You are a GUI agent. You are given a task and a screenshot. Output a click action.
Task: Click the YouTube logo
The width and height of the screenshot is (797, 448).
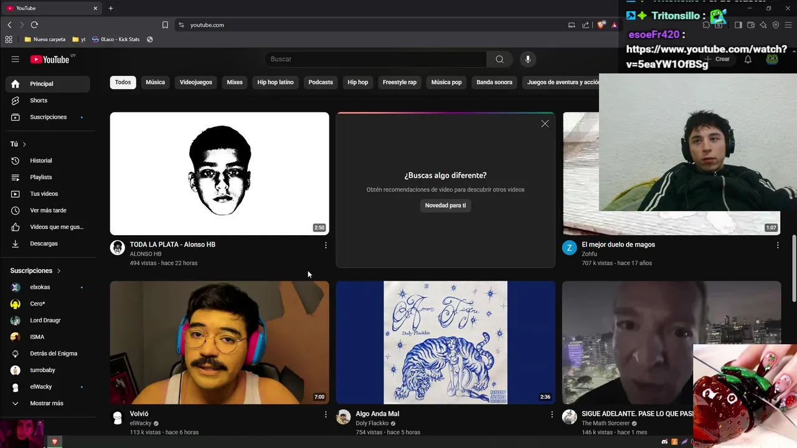coord(50,59)
